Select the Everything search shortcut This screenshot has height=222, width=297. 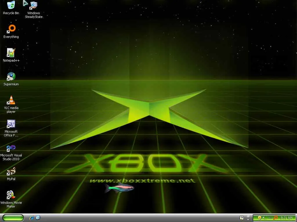[x=11, y=32]
